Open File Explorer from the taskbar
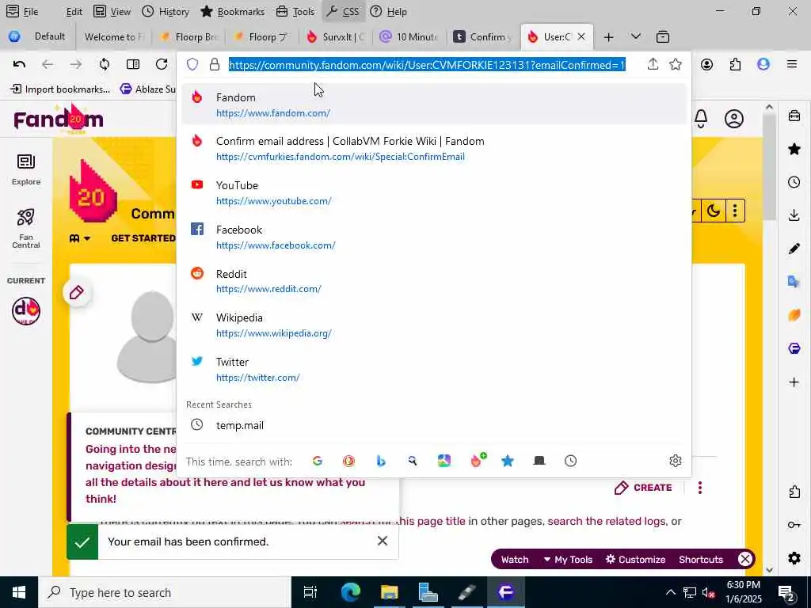811x608 pixels. (390, 592)
